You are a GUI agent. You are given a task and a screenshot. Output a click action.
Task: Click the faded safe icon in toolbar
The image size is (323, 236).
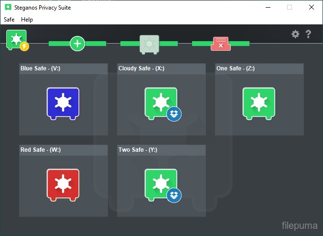point(149,44)
